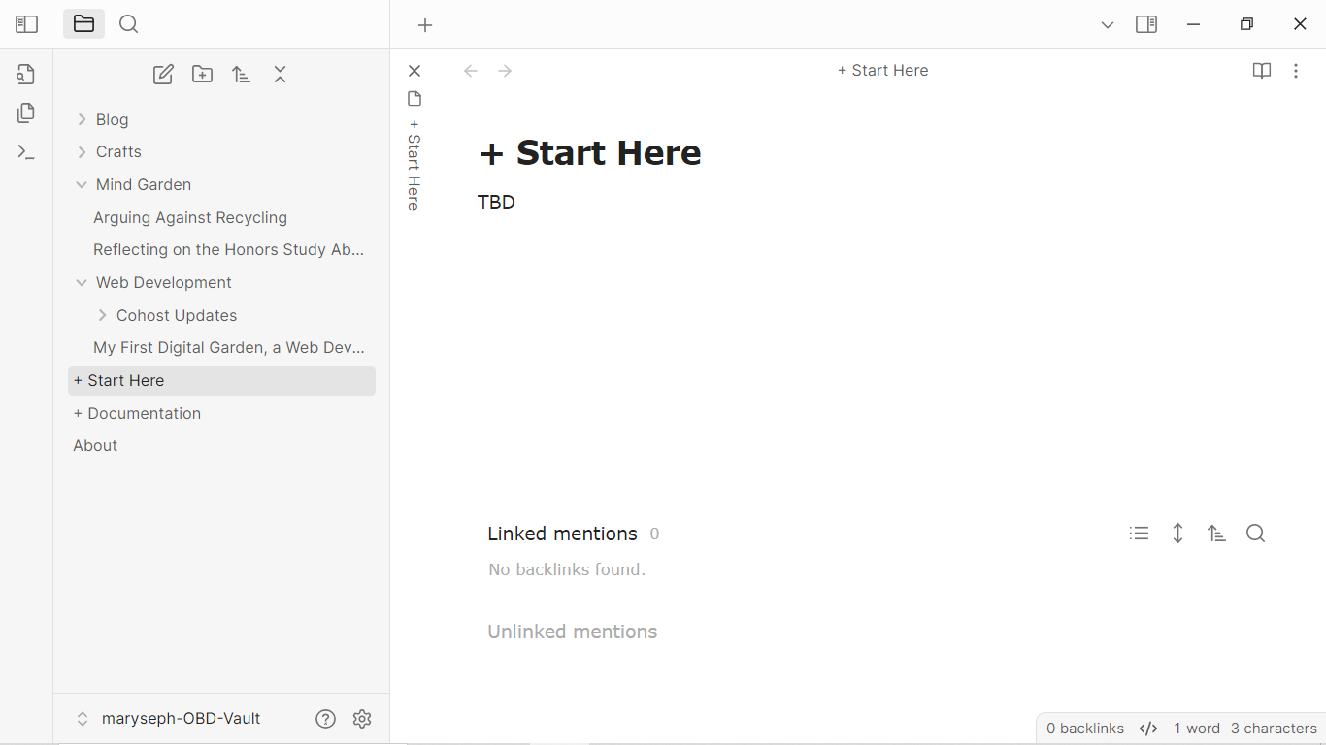Open the Help icon
1326x745 pixels.
click(x=325, y=719)
